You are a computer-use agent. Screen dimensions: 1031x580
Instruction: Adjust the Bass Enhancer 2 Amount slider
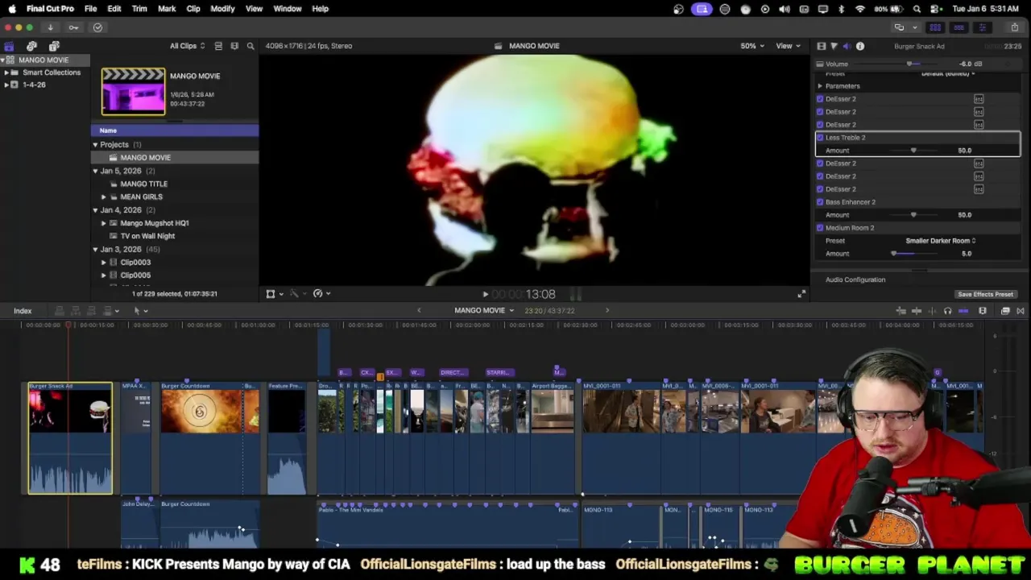click(x=913, y=215)
